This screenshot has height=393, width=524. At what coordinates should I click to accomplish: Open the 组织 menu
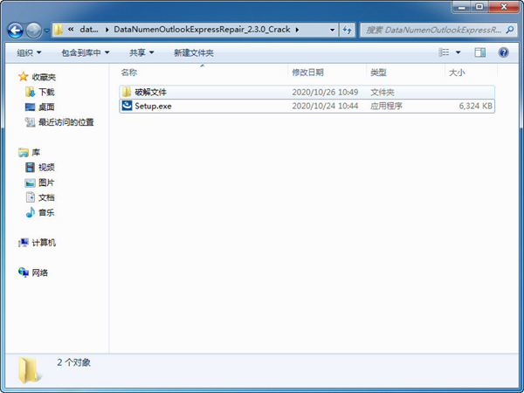[x=29, y=52]
